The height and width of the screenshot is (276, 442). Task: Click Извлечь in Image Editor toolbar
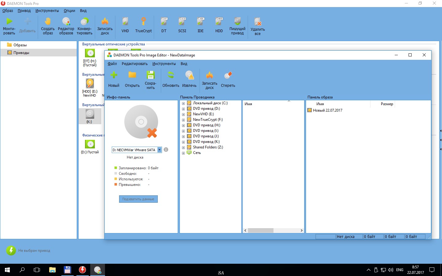click(x=189, y=79)
